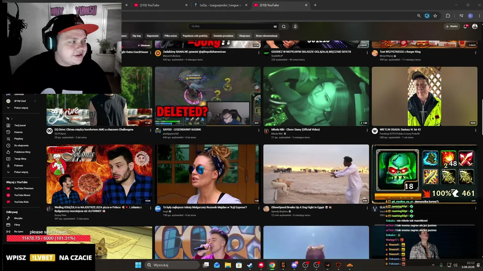Click the YouTube search magnifier button

click(x=284, y=26)
